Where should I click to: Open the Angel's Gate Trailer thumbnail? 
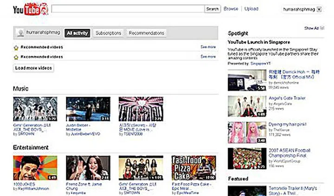[247, 106]
